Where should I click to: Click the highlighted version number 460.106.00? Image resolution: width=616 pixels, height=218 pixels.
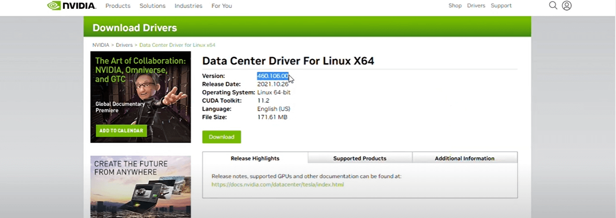click(273, 76)
